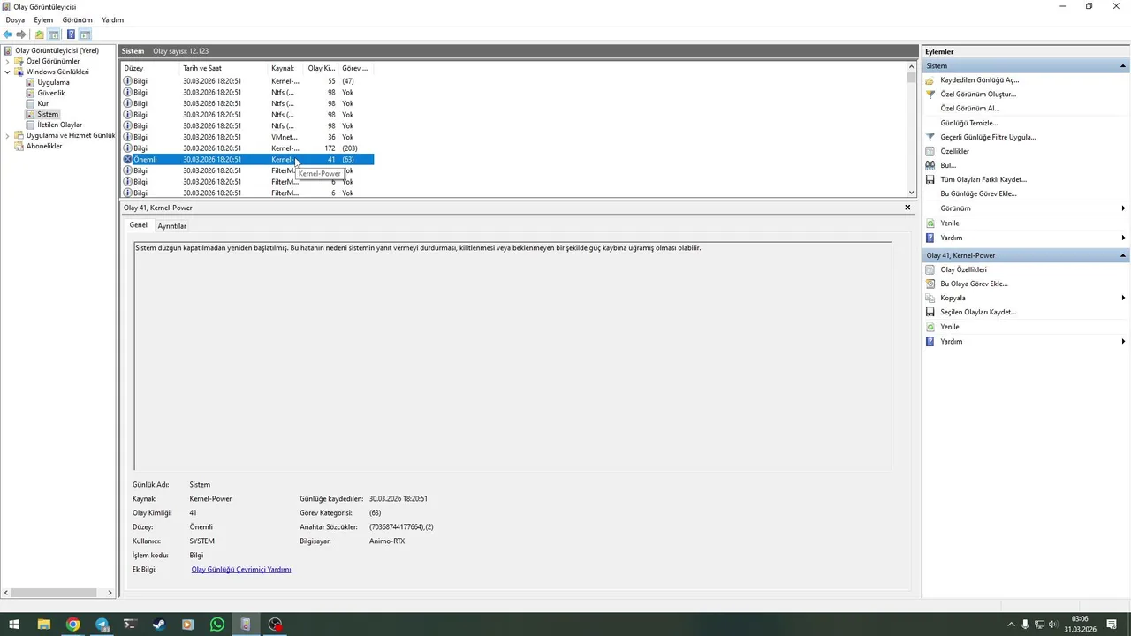Toggle the action pane toolbar icon
Screen dimensions: 1131x636
[x=86, y=34]
